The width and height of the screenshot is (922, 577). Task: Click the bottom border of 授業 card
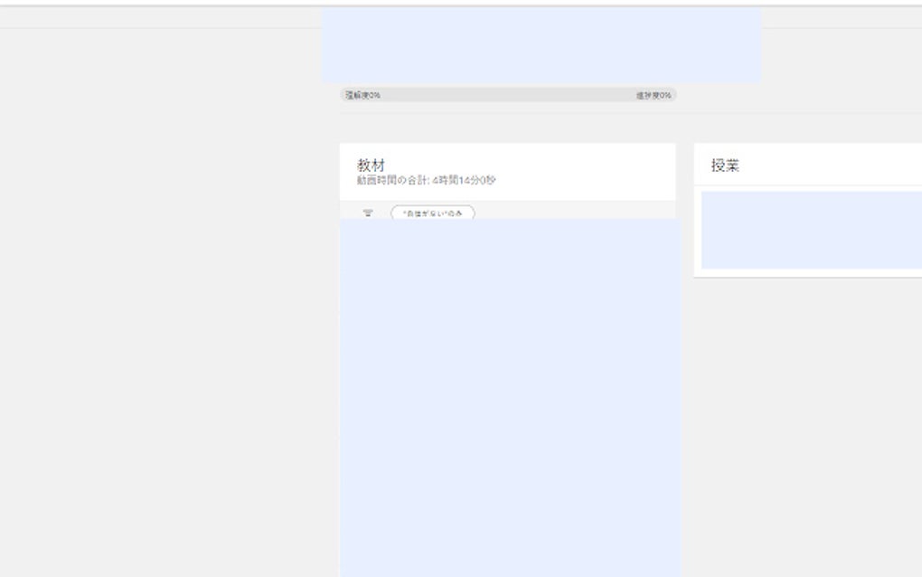[x=808, y=276]
